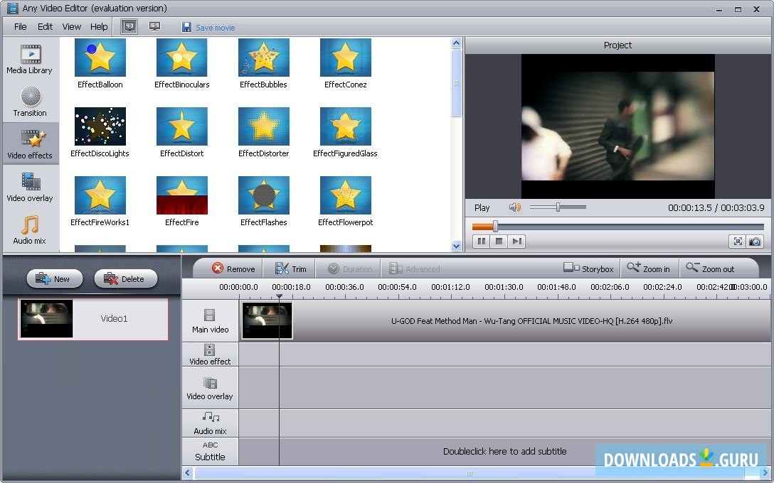
Task: Open the Audio mix section
Action: click(x=30, y=230)
